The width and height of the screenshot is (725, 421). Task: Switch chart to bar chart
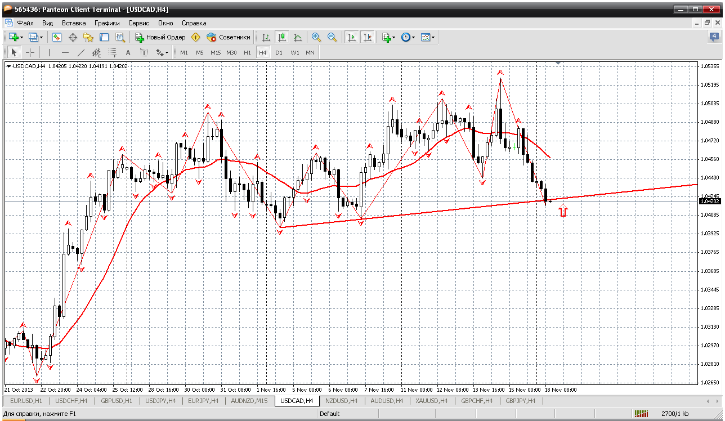pos(266,37)
